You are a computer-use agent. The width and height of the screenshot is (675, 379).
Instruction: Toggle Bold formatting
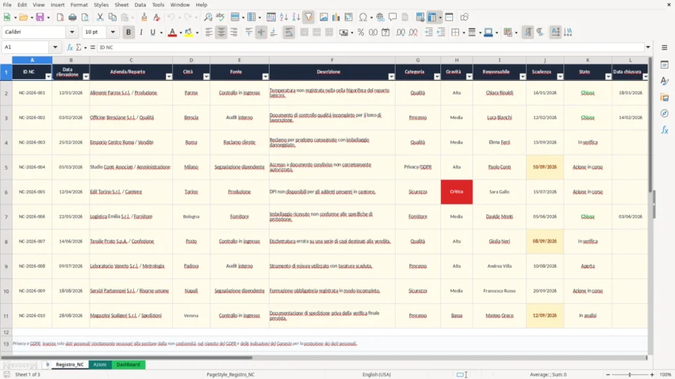[129, 32]
